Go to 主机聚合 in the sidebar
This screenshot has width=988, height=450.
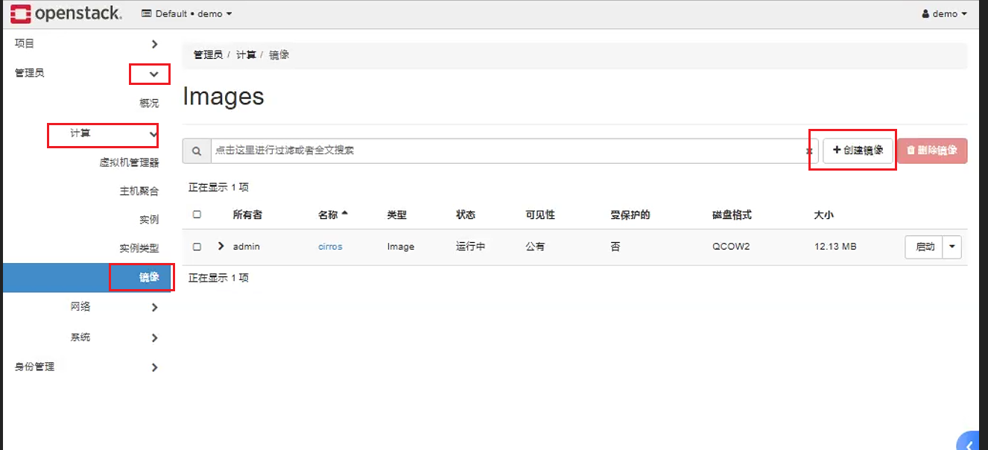[139, 191]
